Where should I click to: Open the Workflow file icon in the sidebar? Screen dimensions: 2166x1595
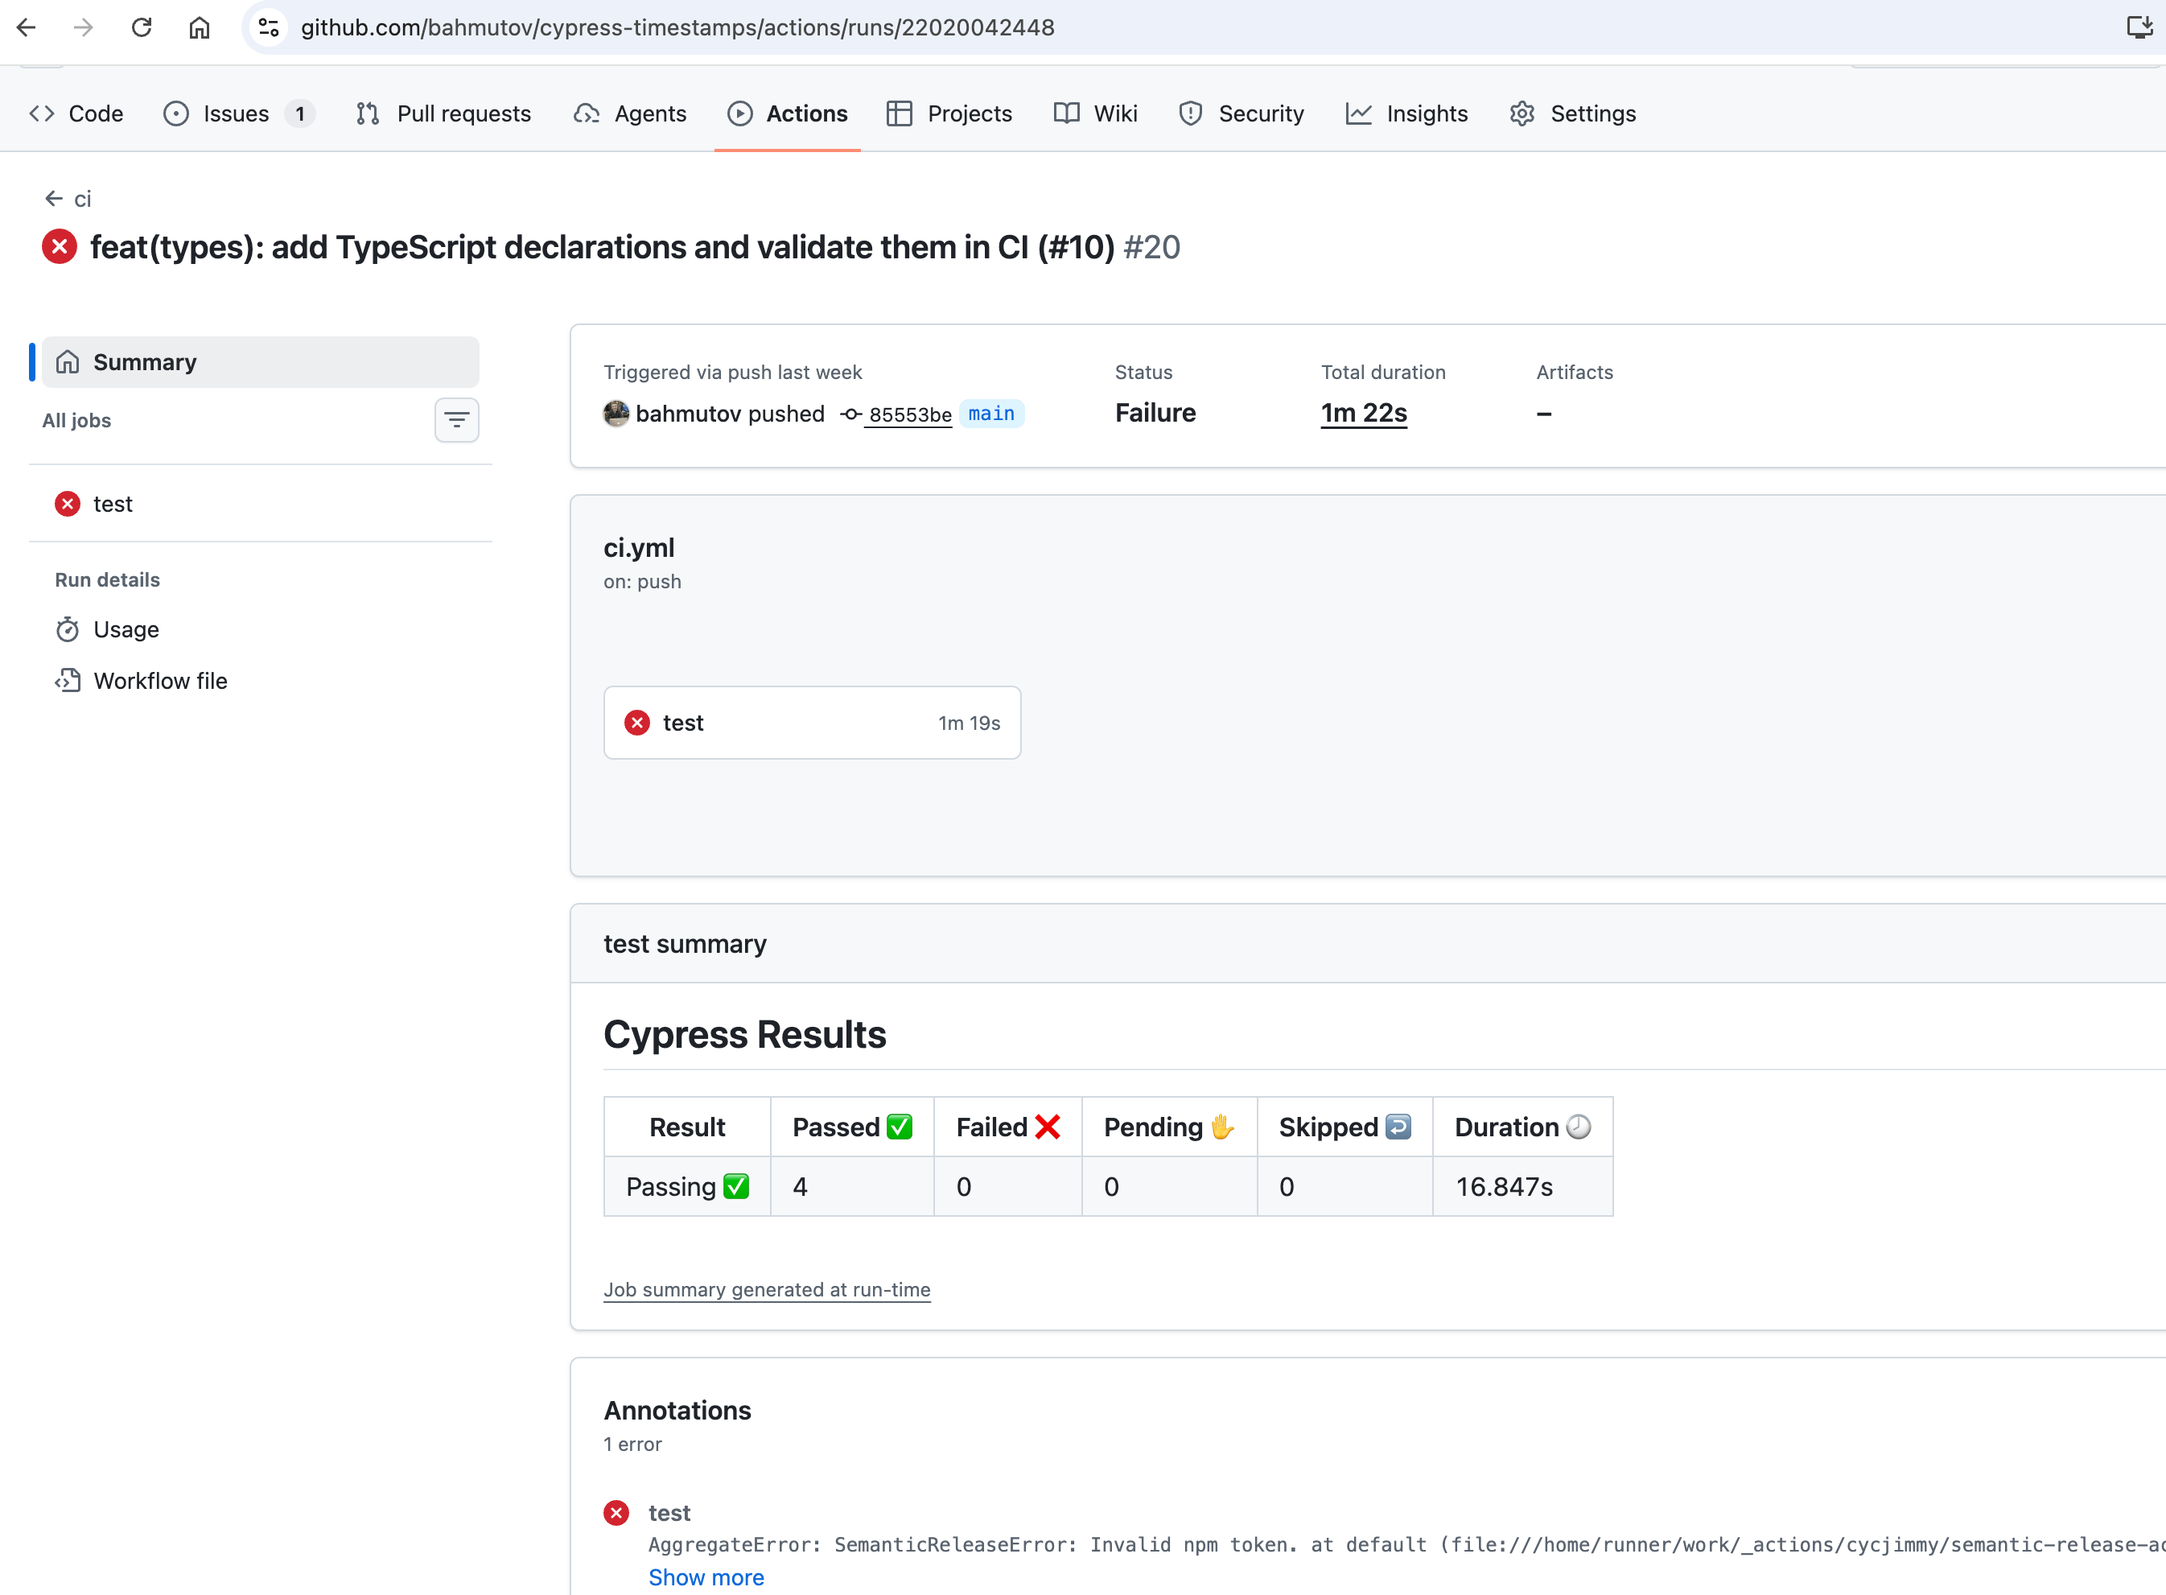point(68,681)
